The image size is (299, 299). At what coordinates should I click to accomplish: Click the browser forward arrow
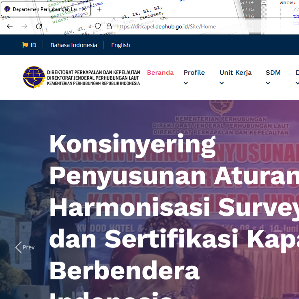24,26
